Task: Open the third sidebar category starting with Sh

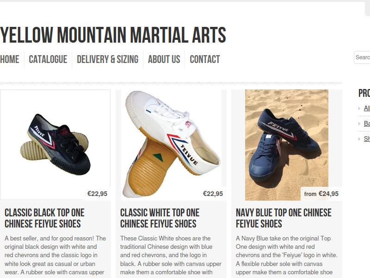Action: (x=367, y=139)
